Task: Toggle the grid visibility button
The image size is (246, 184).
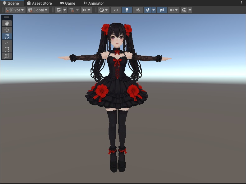Action: [x=59, y=10]
